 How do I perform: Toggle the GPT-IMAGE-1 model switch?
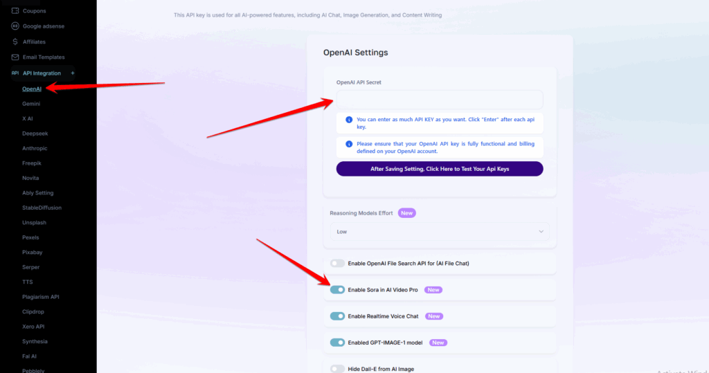[337, 343]
